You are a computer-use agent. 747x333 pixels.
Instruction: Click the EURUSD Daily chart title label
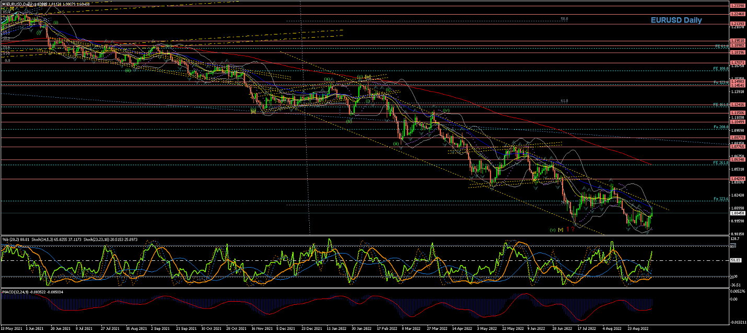click(x=676, y=20)
